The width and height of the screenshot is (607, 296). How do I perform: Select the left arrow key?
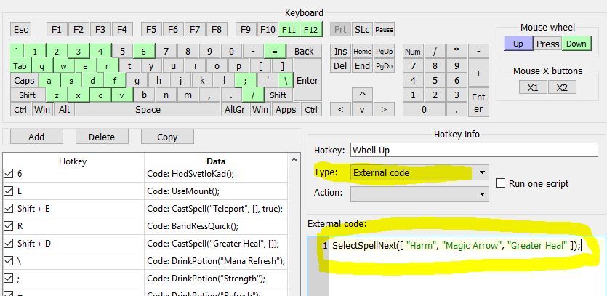click(340, 110)
